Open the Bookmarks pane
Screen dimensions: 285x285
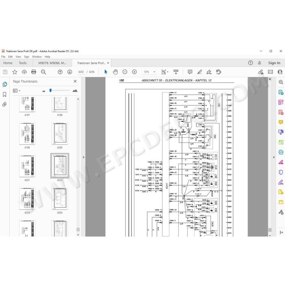(x=5, y=94)
